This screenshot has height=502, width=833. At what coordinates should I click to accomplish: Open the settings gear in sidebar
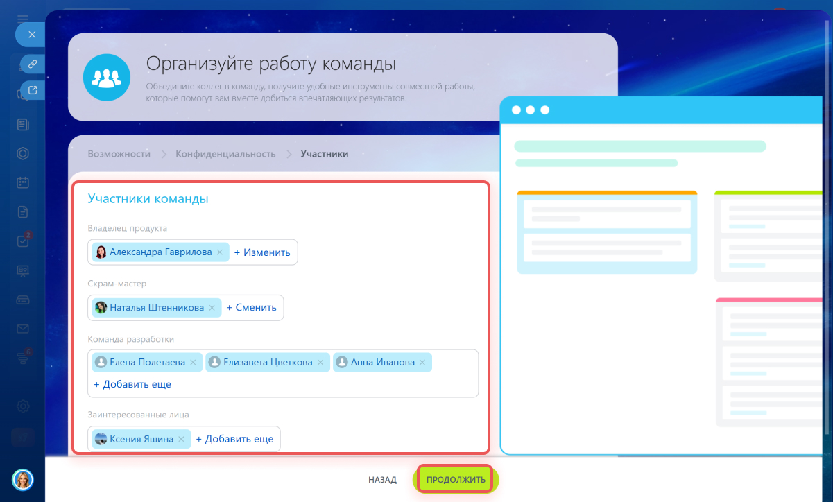coord(23,406)
